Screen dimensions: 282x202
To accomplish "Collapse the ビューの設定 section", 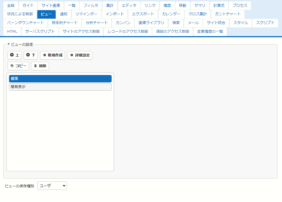I will (20, 44).
